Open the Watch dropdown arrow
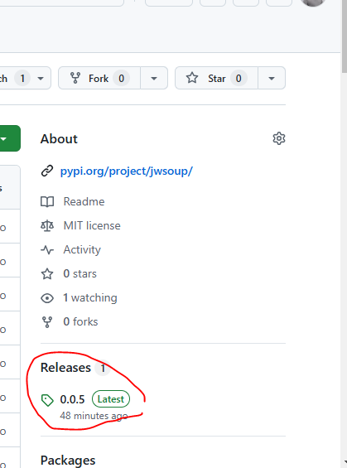Image resolution: width=347 pixels, height=468 pixels. (41, 79)
